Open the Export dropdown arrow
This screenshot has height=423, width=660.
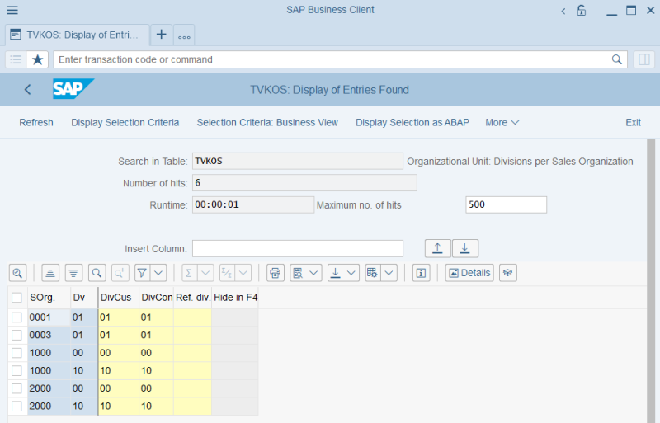click(352, 273)
